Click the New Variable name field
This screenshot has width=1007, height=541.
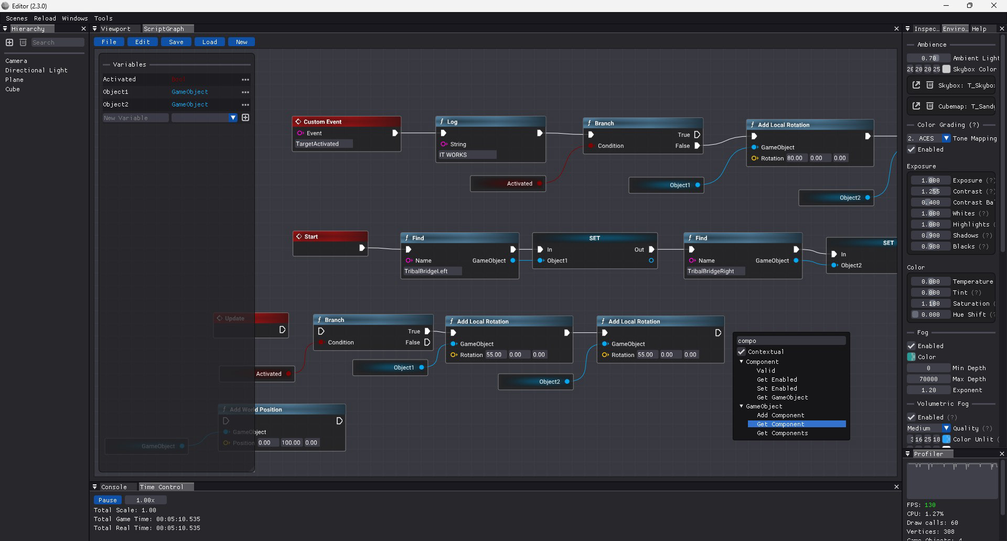[x=135, y=118]
